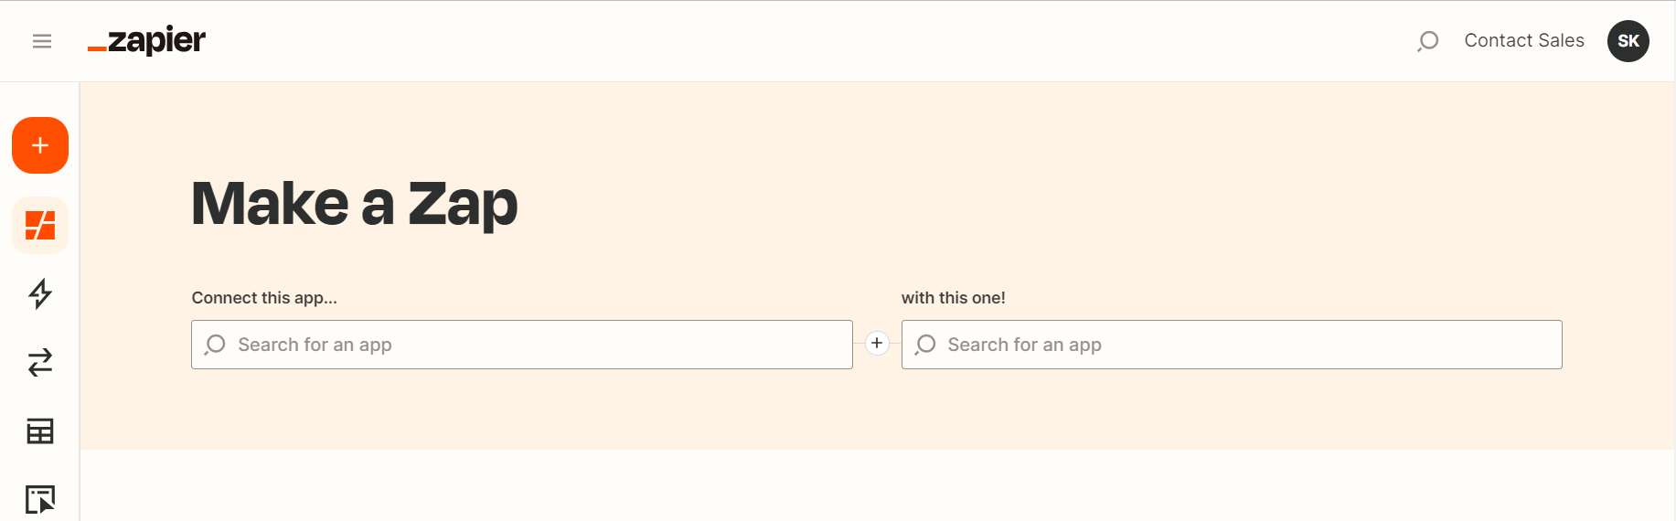Click the "Connect this app..." label
The height and width of the screenshot is (521, 1676).
(264, 298)
